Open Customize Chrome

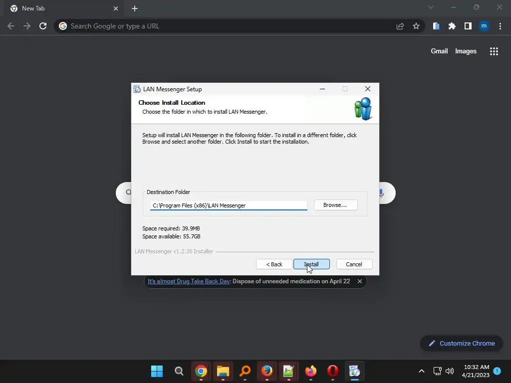462,343
